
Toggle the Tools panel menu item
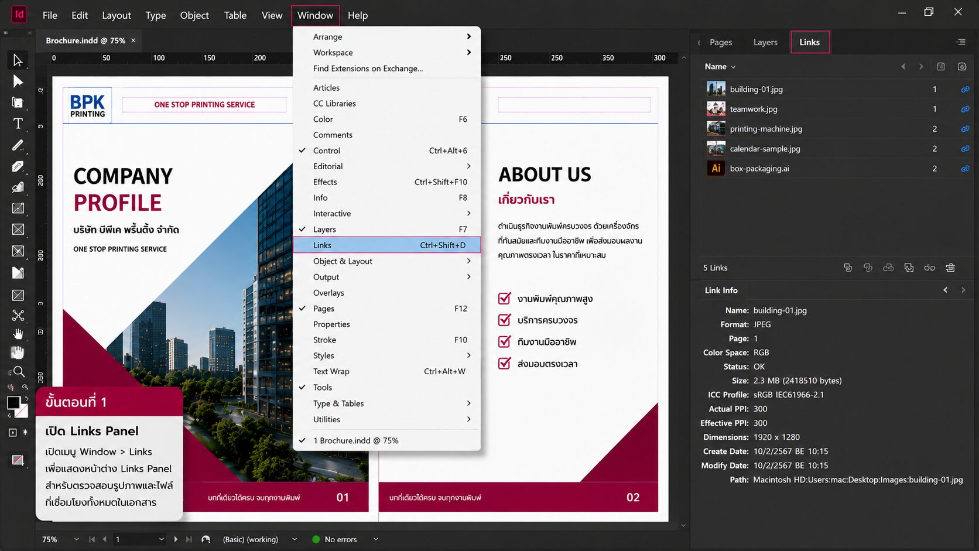click(386, 387)
